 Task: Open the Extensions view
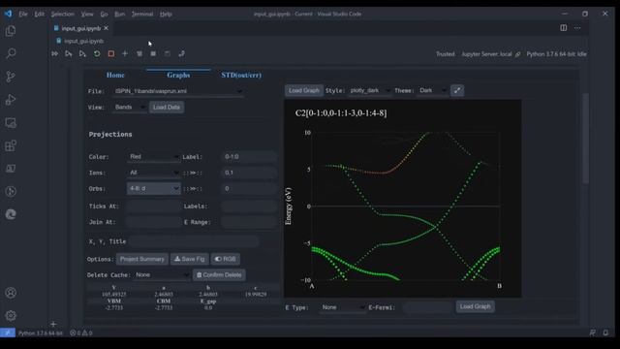pos(11,145)
